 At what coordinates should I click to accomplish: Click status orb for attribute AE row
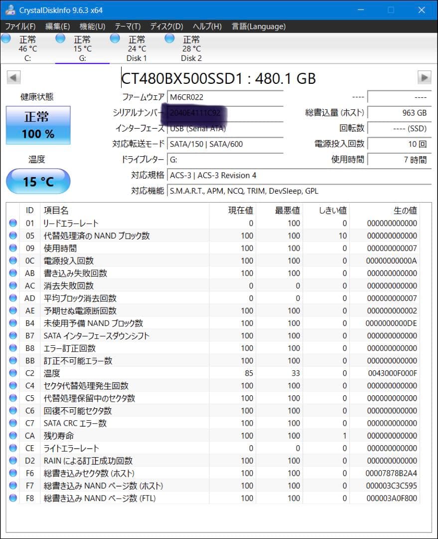13,310
